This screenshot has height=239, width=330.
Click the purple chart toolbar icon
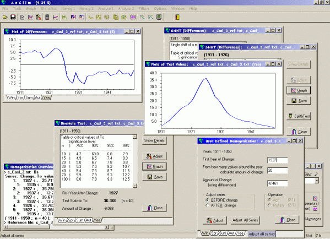point(133,17)
